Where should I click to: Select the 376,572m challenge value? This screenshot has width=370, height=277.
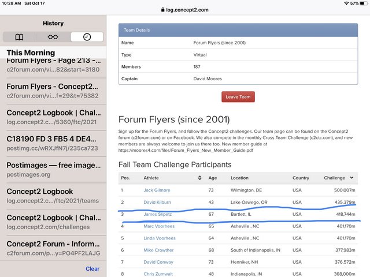[x=345, y=262]
